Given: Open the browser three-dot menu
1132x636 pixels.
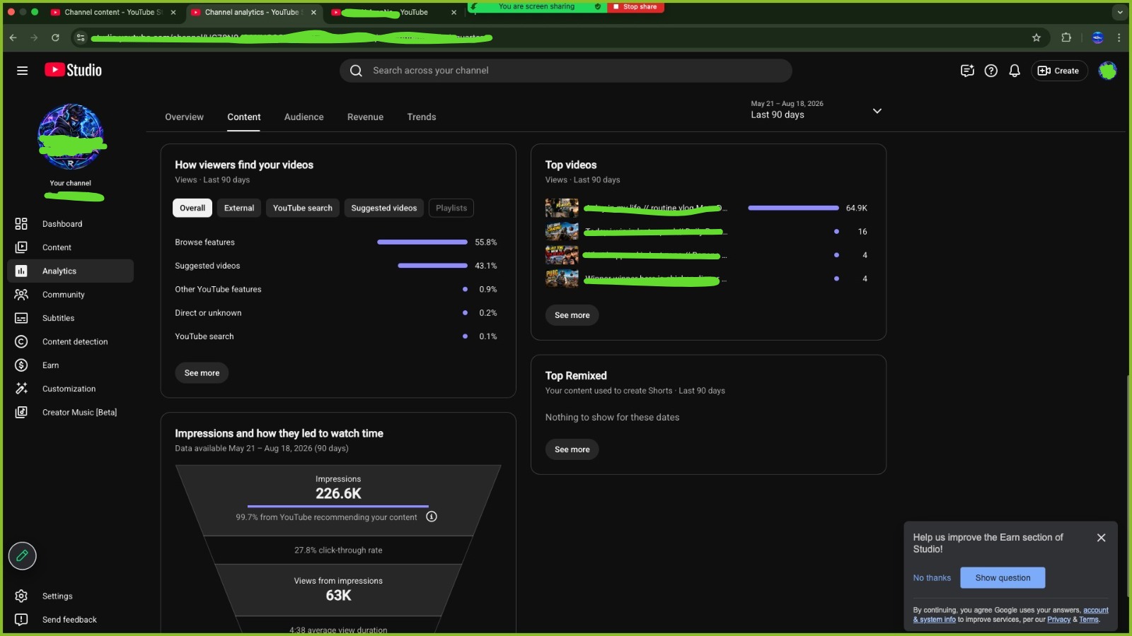Looking at the screenshot, I should (1119, 37).
